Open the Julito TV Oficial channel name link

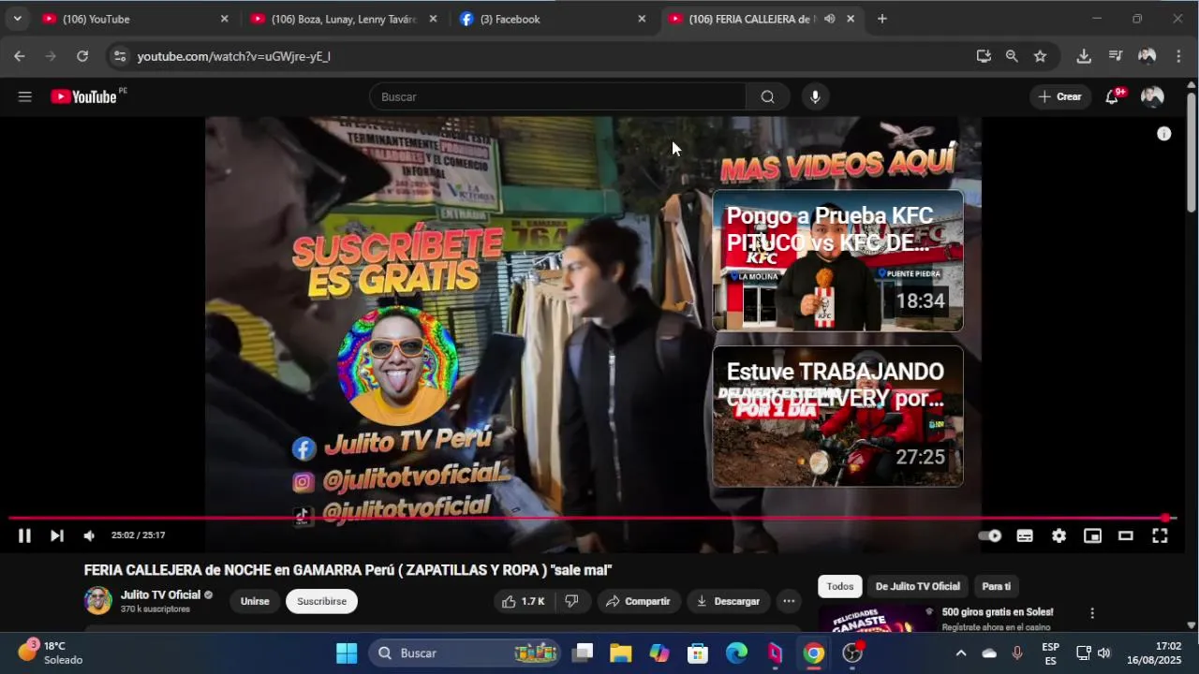(160, 594)
